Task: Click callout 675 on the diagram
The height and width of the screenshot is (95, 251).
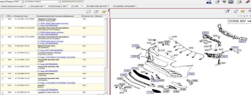Action: click(x=135, y=68)
